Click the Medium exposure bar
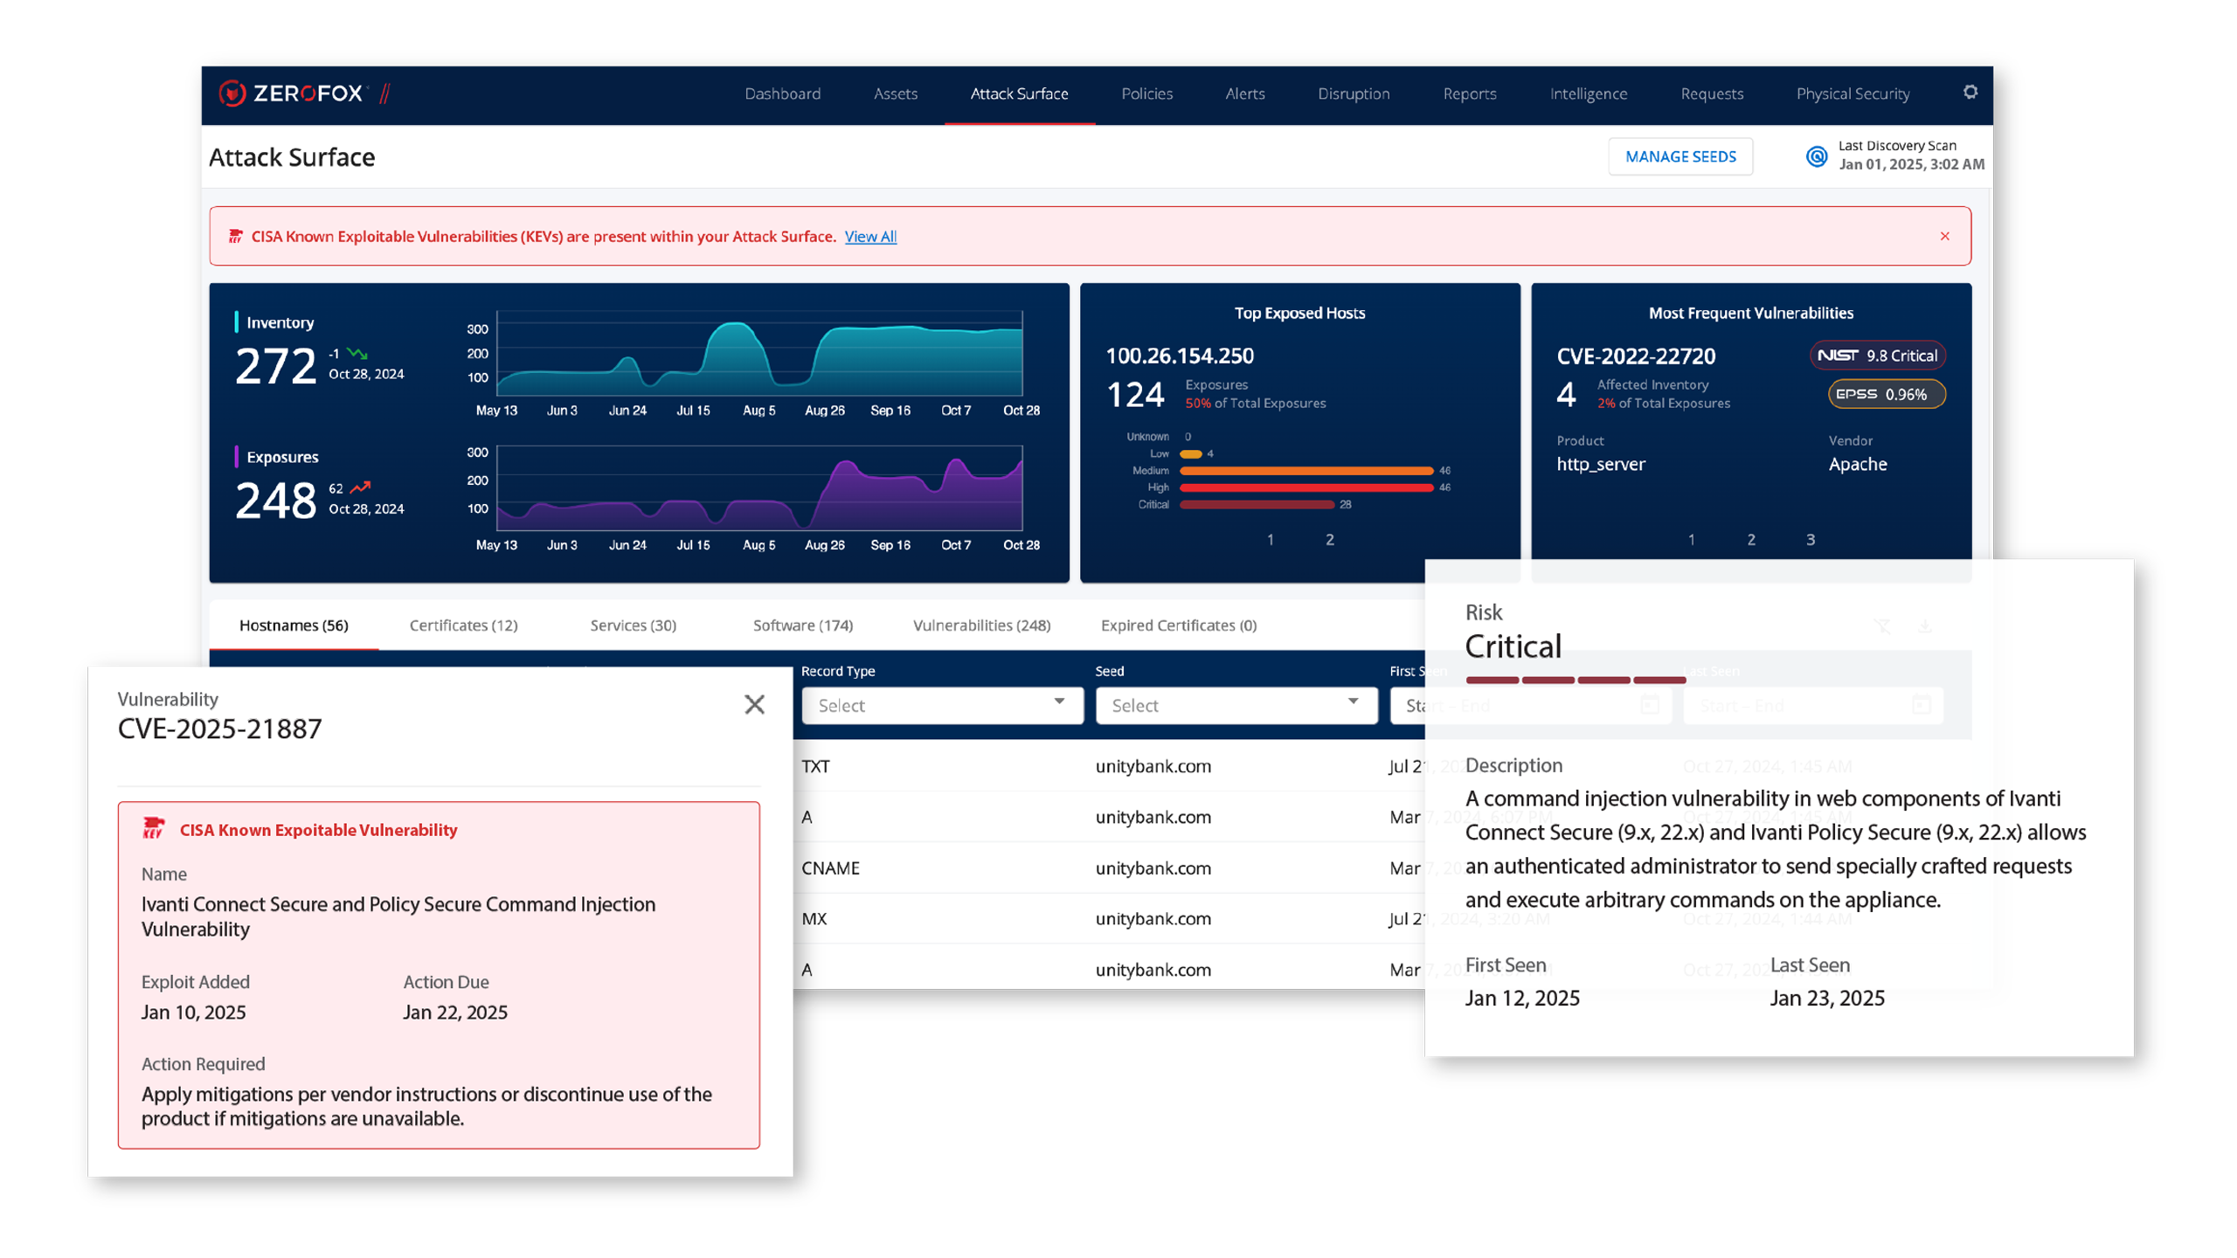Image resolution: width=2237 pixels, height=1258 pixels. coord(1306,470)
